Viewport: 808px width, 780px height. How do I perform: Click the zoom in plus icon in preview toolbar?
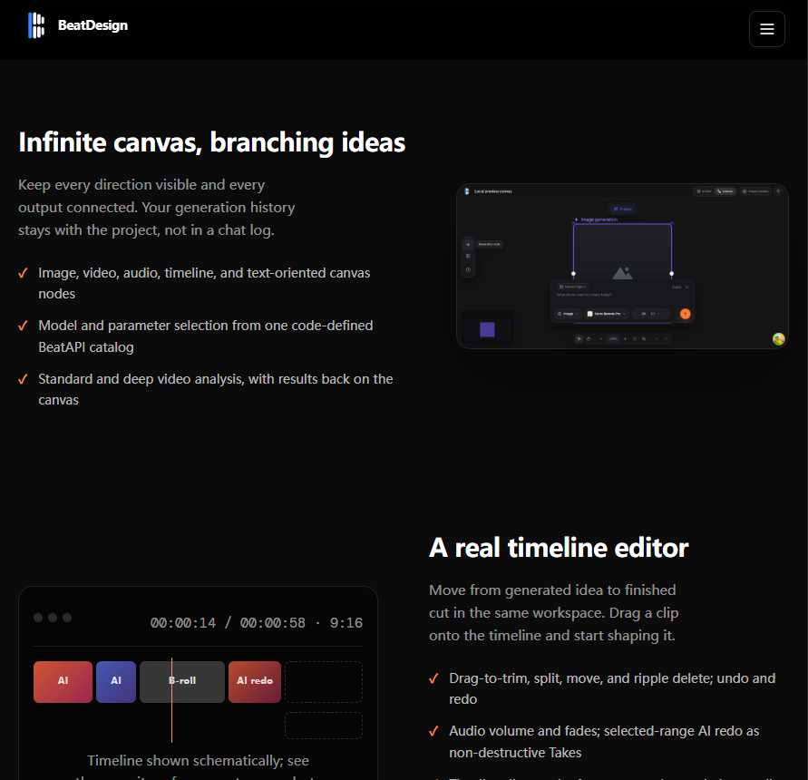pos(625,338)
